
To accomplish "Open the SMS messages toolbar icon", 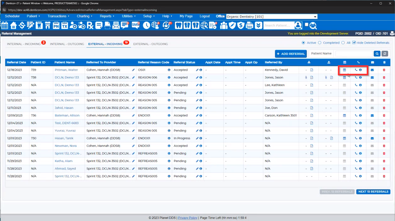I will pos(136,25).
